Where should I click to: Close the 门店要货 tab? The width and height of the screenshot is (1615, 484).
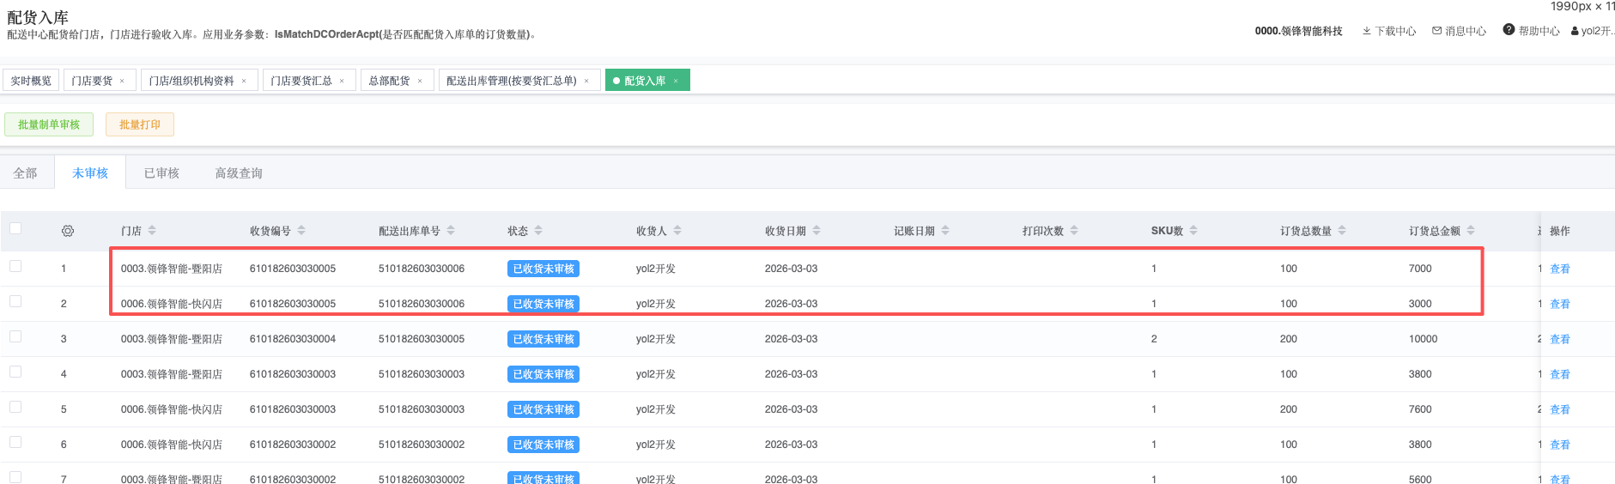pyautogui.click(x=122, y=81)
